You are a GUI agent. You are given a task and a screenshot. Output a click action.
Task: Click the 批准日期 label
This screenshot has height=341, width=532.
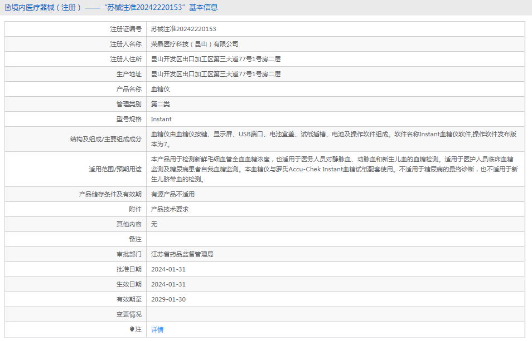pos(129,270)
